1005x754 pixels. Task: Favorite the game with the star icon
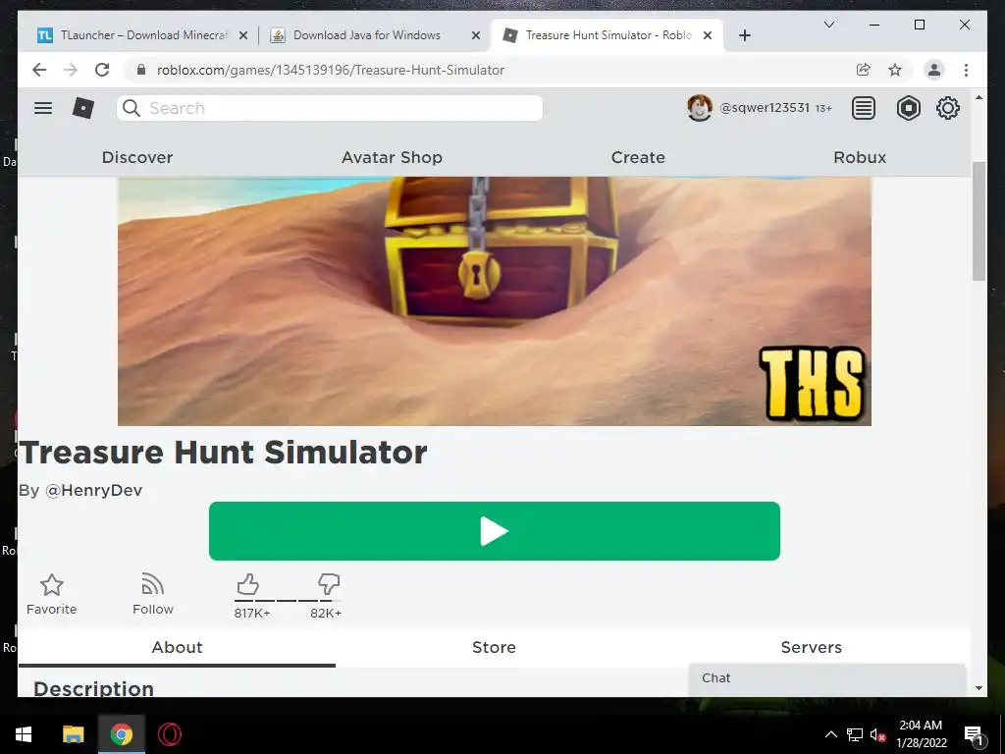52,585
